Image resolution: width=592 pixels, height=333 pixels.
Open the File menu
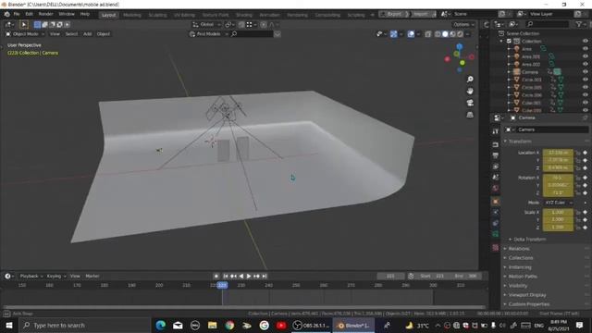17,14
